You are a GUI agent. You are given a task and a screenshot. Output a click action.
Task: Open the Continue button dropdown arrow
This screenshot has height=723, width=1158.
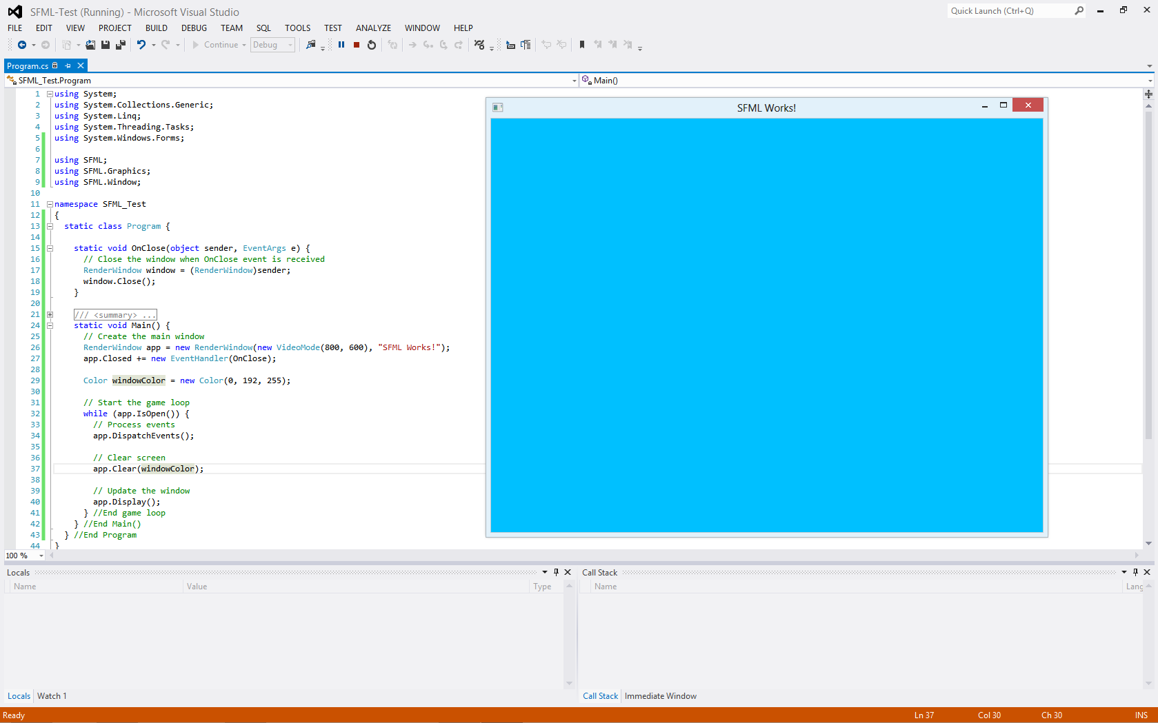[x=244, y=45]
